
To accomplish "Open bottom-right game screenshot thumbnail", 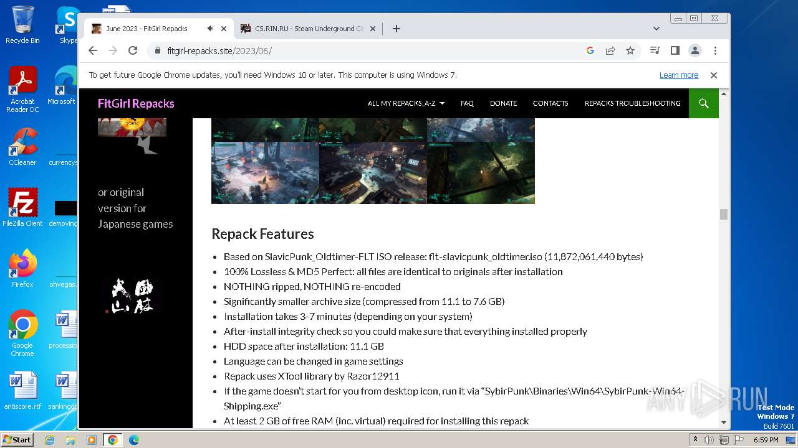I will pyautogui.click(x=481, y=172).
